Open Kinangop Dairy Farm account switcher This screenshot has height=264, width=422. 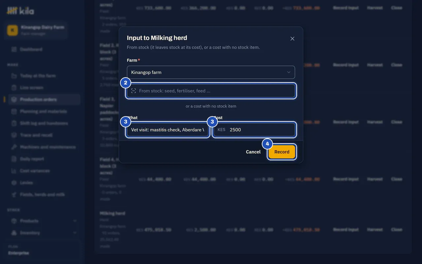click(36, 30)
